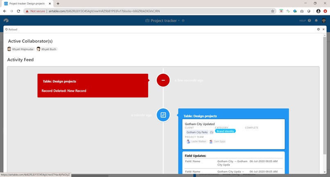Open notifications bell icon
Viewport: 330px width, 177px height.
(x=316, y=20)
